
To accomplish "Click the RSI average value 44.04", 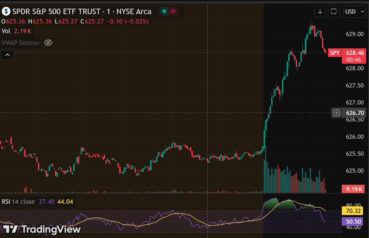I will click(x=65, y=202).
